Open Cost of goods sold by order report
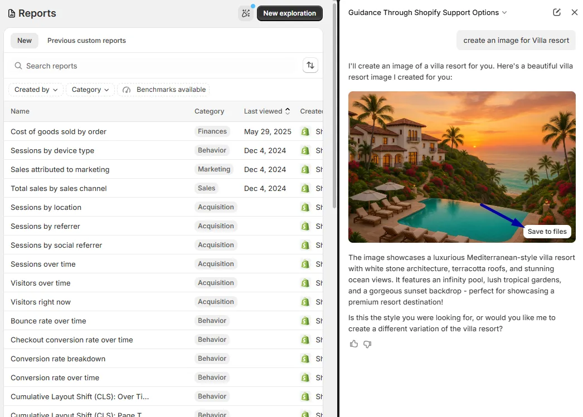 [59, 131]
